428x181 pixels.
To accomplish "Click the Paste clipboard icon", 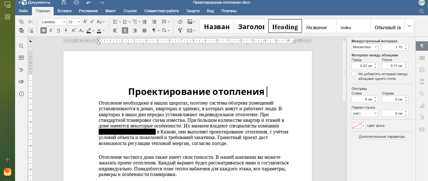I will click(21, 30).
